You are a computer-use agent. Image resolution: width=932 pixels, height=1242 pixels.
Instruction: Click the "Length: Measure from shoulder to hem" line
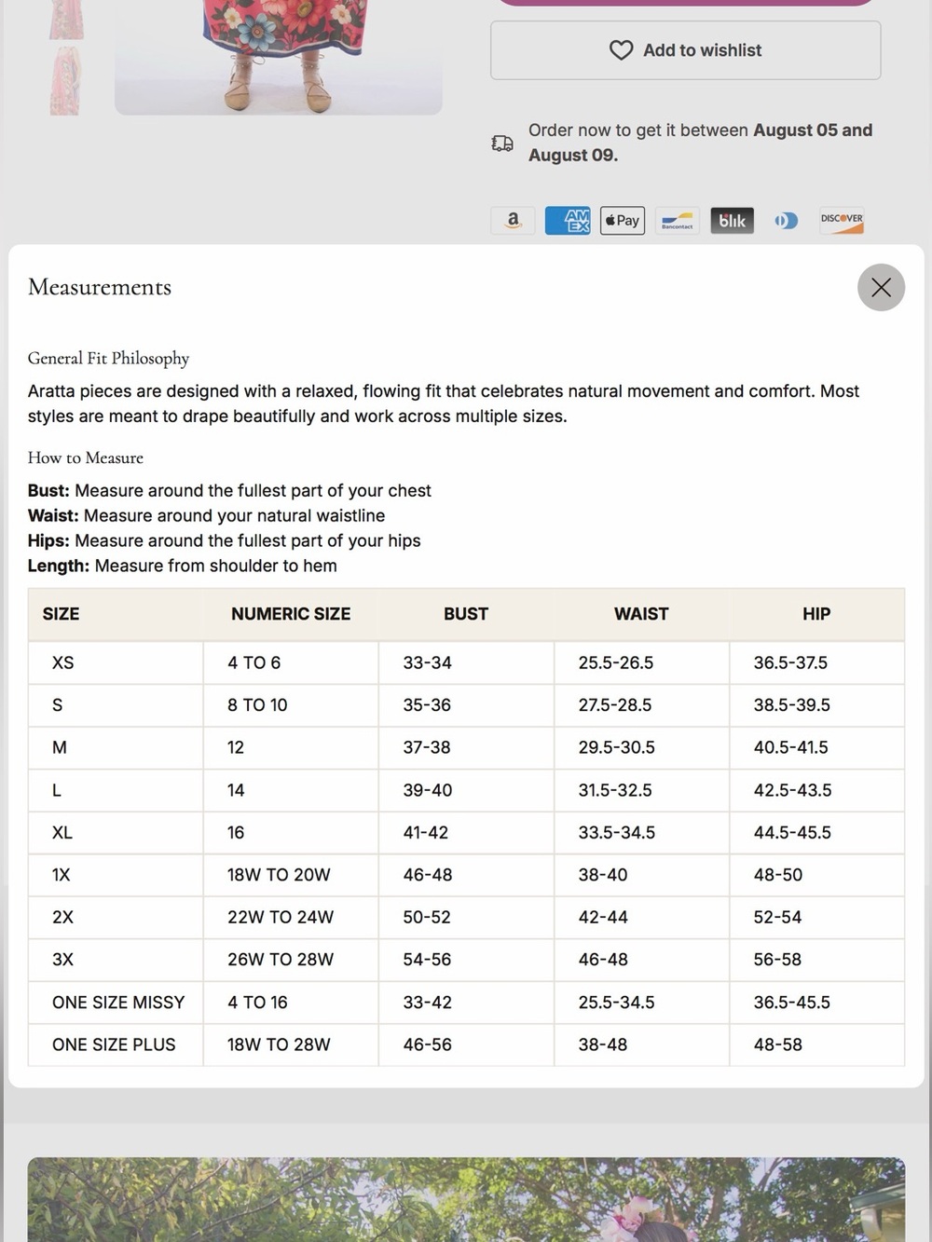coord(183,566)
